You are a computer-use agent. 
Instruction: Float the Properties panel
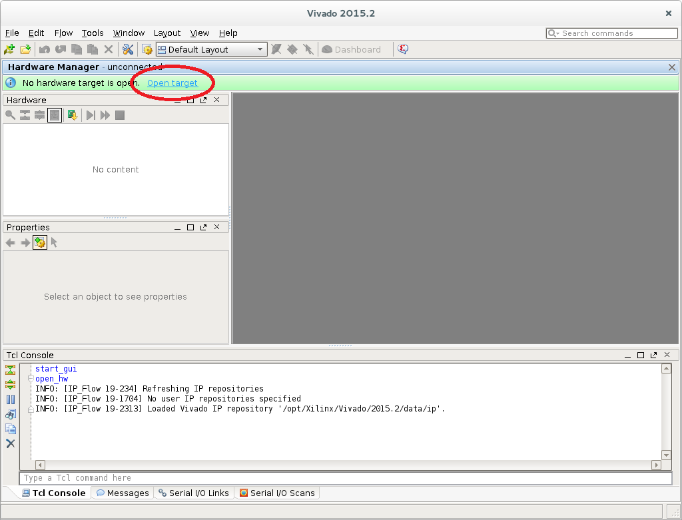203,228
